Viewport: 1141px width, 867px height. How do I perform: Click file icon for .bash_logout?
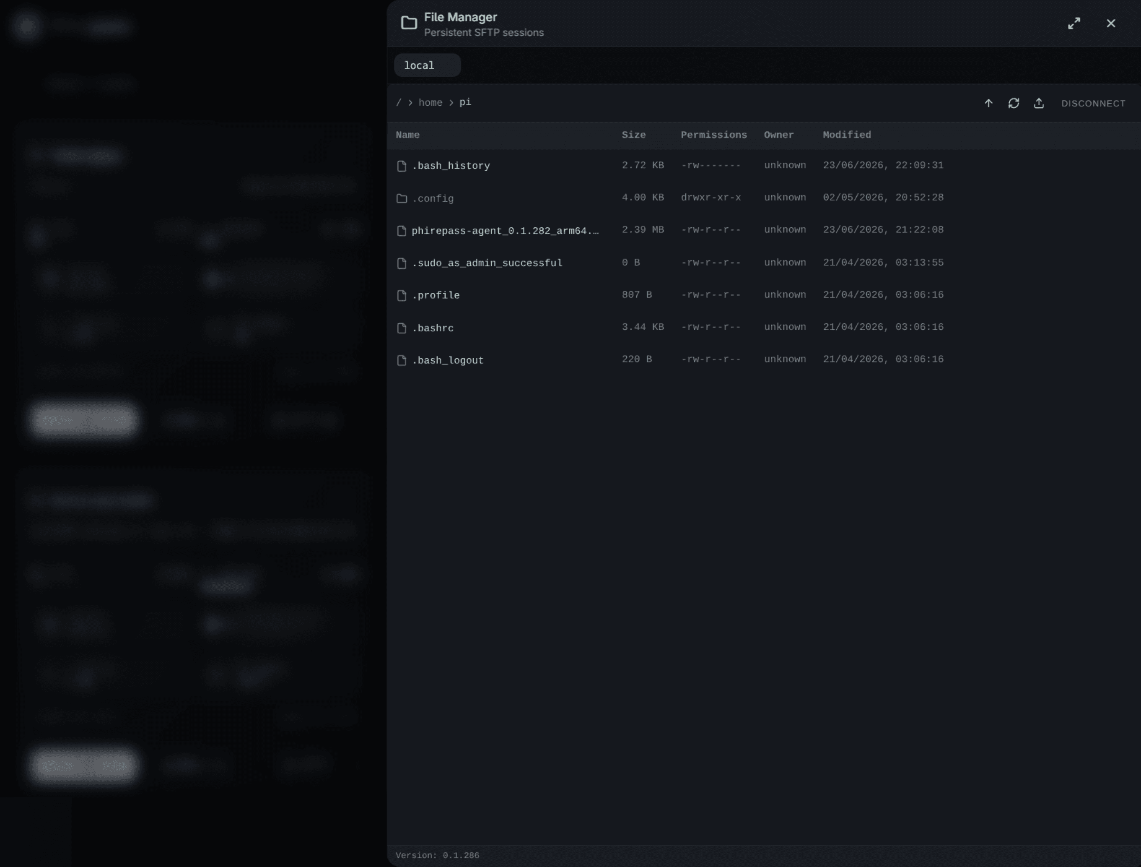pyautogui.click(x=402, y=360)
